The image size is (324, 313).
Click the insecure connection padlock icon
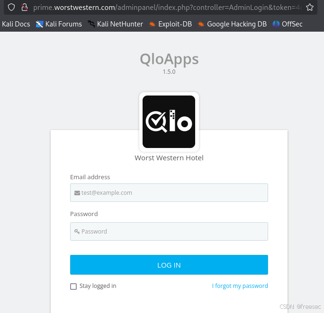25,7
